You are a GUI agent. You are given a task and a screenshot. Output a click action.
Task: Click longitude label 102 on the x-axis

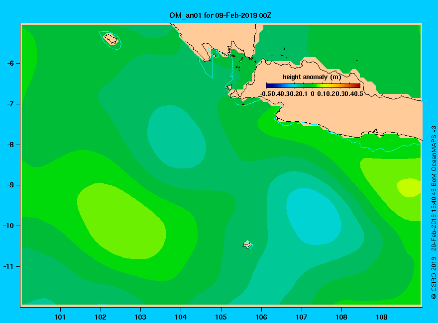click(100, 317)
